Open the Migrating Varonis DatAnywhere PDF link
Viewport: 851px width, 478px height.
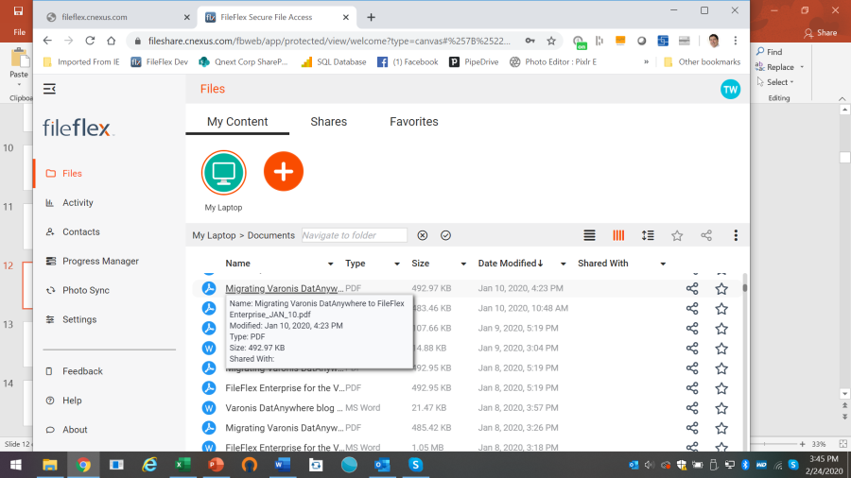point(285,288)
